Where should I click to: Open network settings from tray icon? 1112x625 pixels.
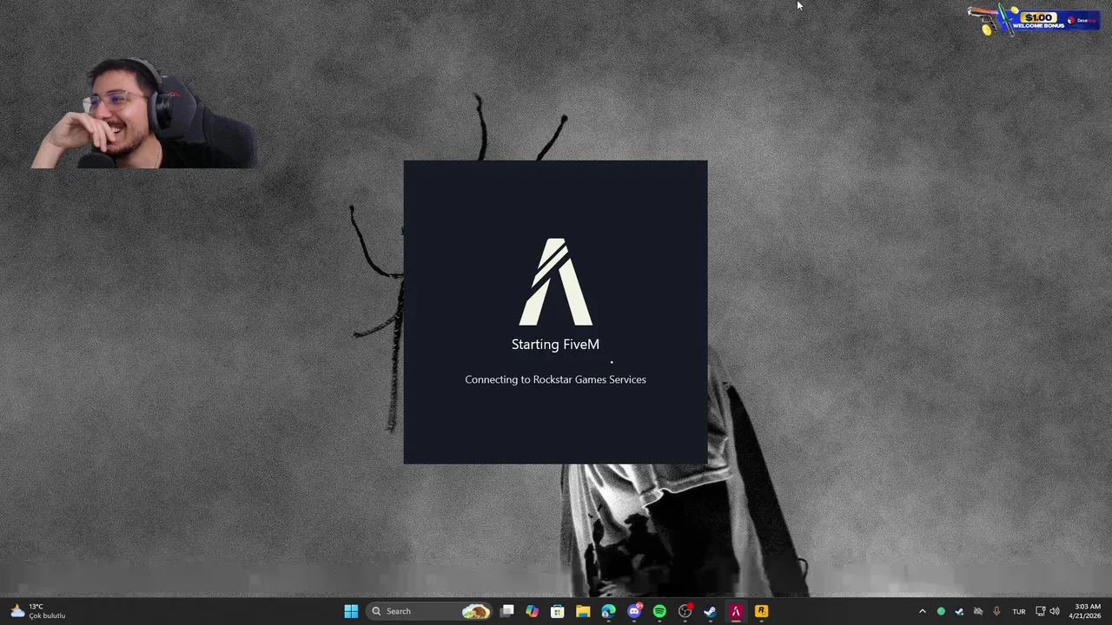(1040, 611)
